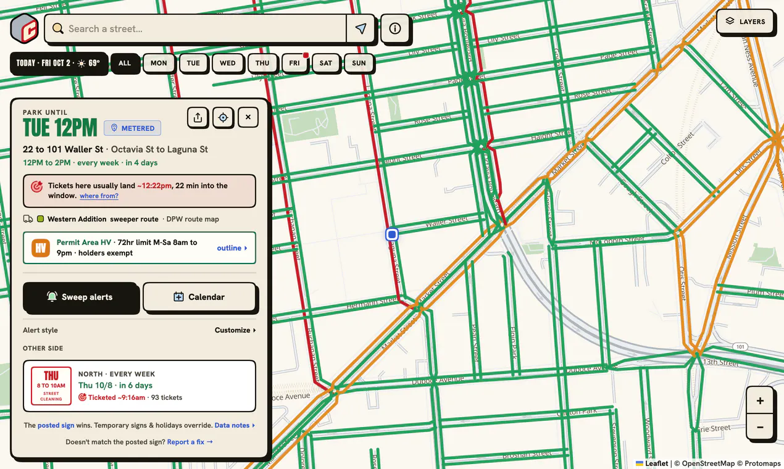The width and height of the screenshot is (784, 469).
Task: Use the locate-me arrow button
Action: tap(361, 28)
